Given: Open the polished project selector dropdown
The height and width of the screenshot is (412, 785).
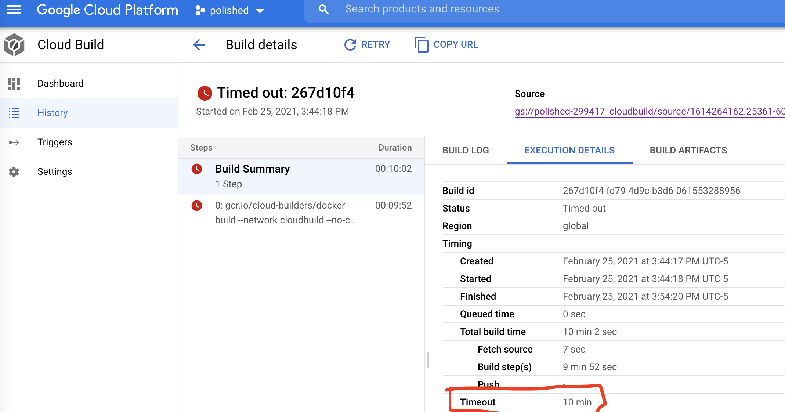Looking at the screenshot, I should pyautogui.click(x=229, y=10).
